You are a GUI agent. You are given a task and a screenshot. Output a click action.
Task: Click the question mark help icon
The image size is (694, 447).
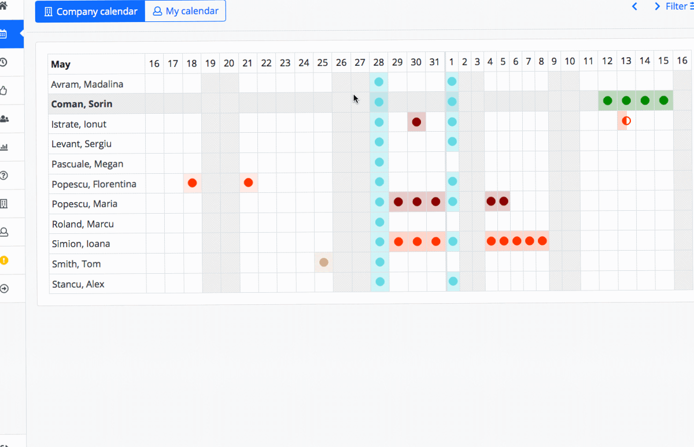point(4,176)
